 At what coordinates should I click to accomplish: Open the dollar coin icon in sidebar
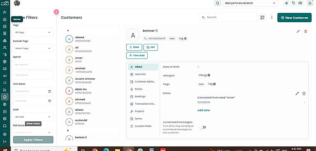[x=5, y=104]
